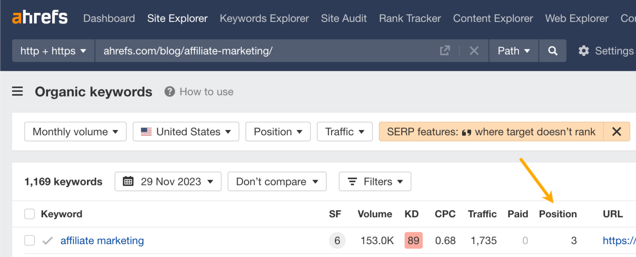Click inside the target URL input field
This screenshot has width=636, height=257.
[248, 50]
